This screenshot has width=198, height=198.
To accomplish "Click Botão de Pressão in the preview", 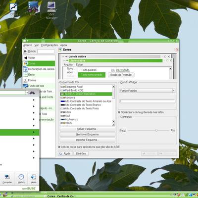I will (121, 75).
